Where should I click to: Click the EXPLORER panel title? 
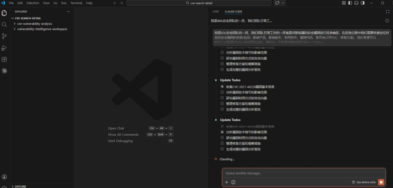(x=21, y=12)
